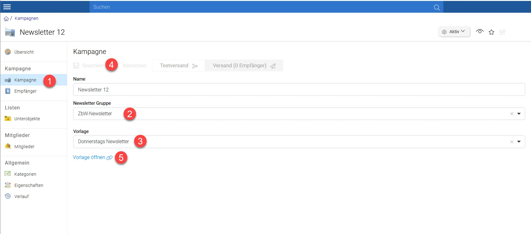The height and width of the screenshot is (234, 531).
Task: Go to home via breadcrumb house icon
Action: [6, 19]
